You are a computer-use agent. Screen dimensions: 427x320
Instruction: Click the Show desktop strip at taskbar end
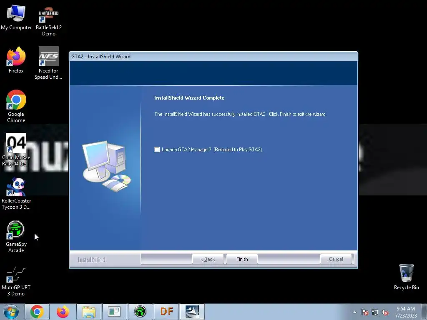[424, 312]
